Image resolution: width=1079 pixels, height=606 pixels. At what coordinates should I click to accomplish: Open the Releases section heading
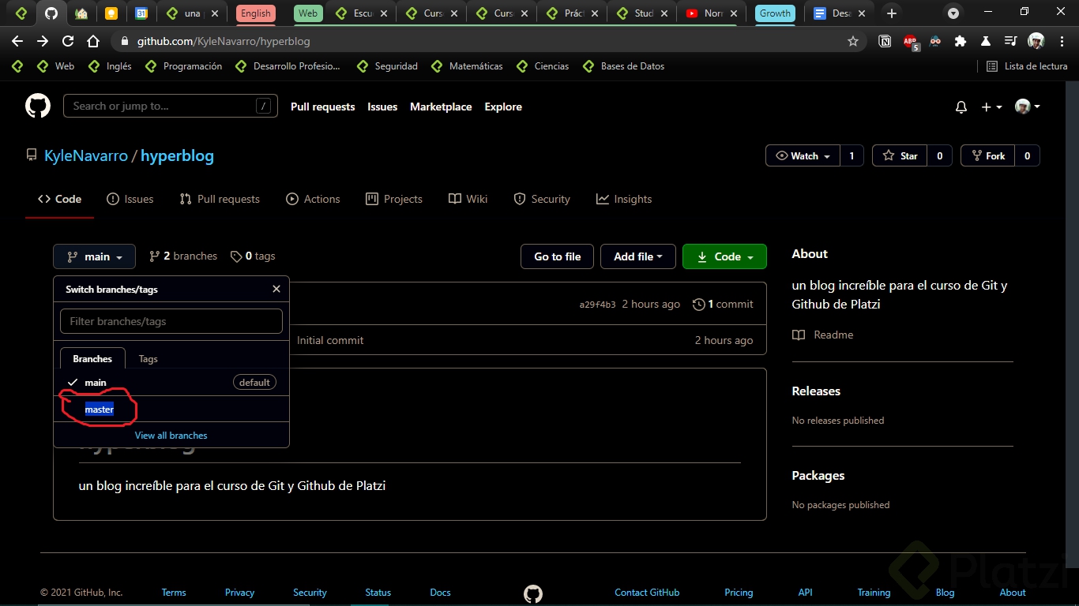pyautogui.click(x=816, y=391)
